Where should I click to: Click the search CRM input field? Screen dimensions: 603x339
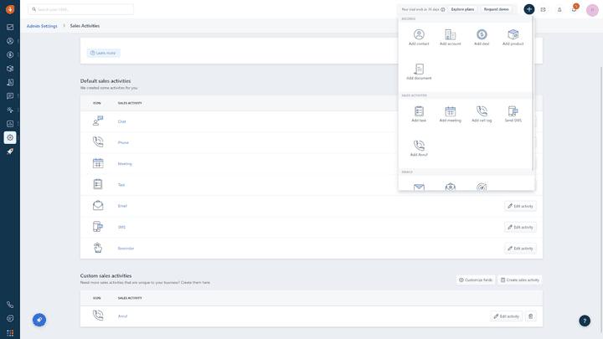80,9
